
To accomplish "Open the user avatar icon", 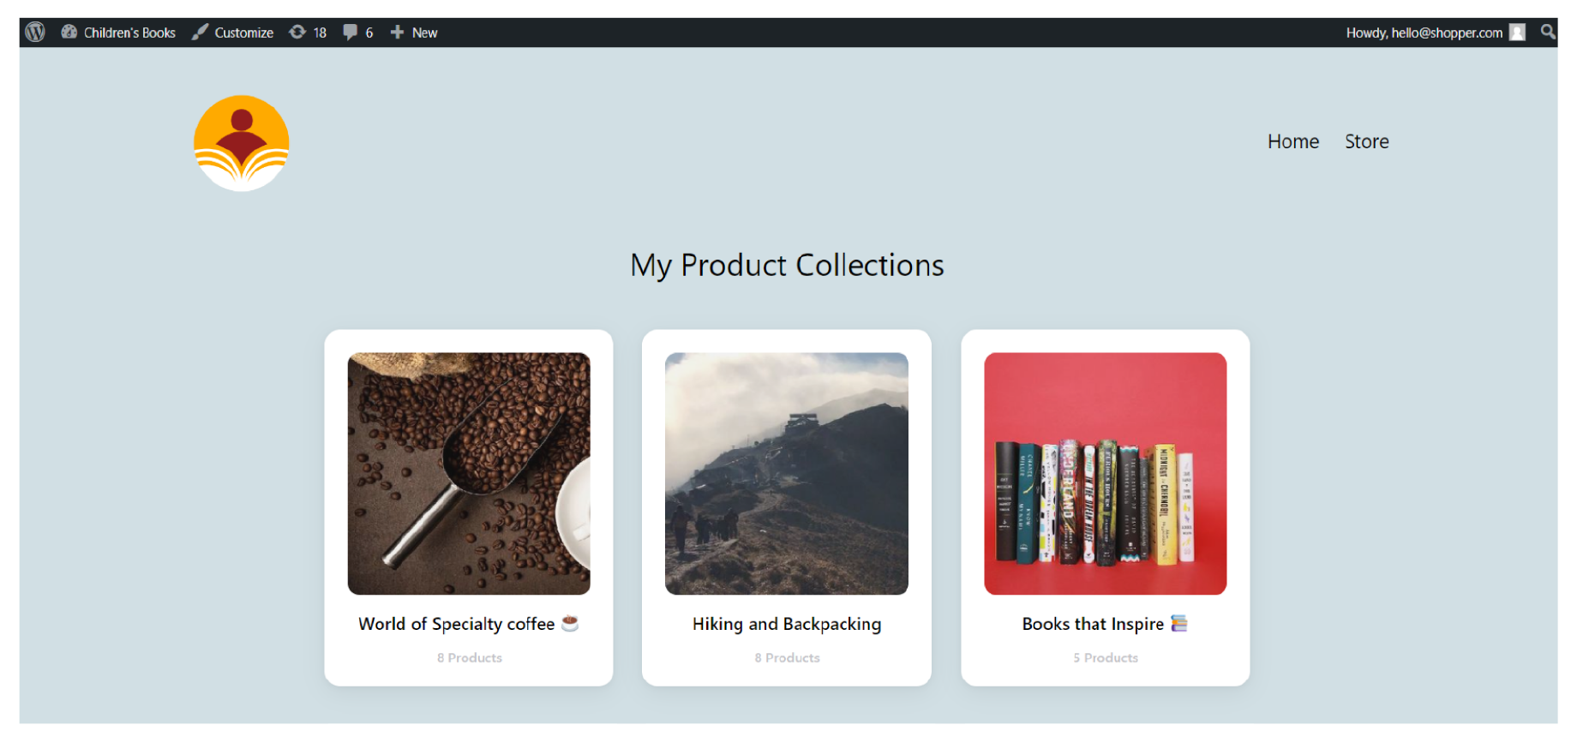I will [1517, 33].
